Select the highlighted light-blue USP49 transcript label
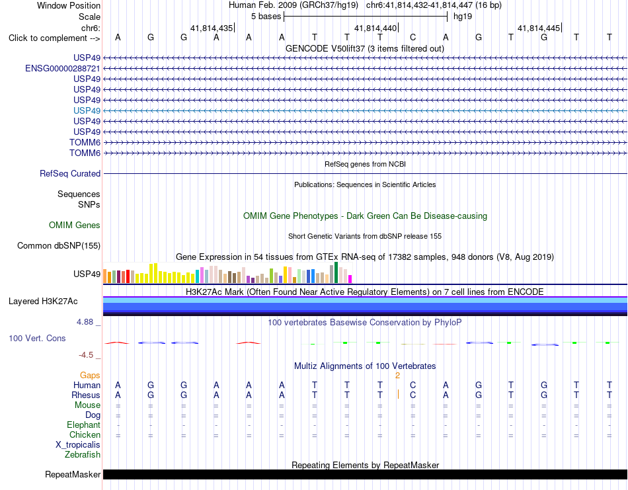The height and width of the screenshot is (490, 628). click(87, 110)
